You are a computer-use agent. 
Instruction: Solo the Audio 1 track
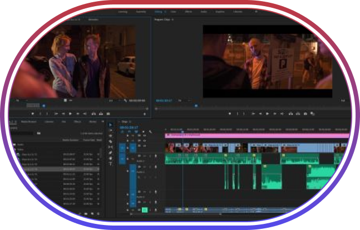[x=150, y=156]
